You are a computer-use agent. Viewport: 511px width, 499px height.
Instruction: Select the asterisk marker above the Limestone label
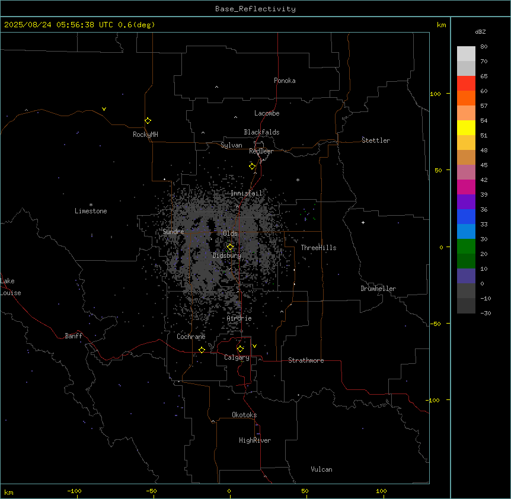91,204
